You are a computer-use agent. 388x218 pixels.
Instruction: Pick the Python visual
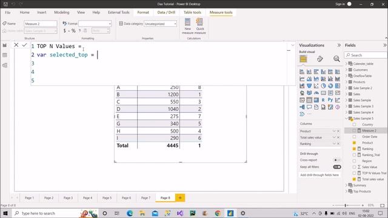(330, 100)
